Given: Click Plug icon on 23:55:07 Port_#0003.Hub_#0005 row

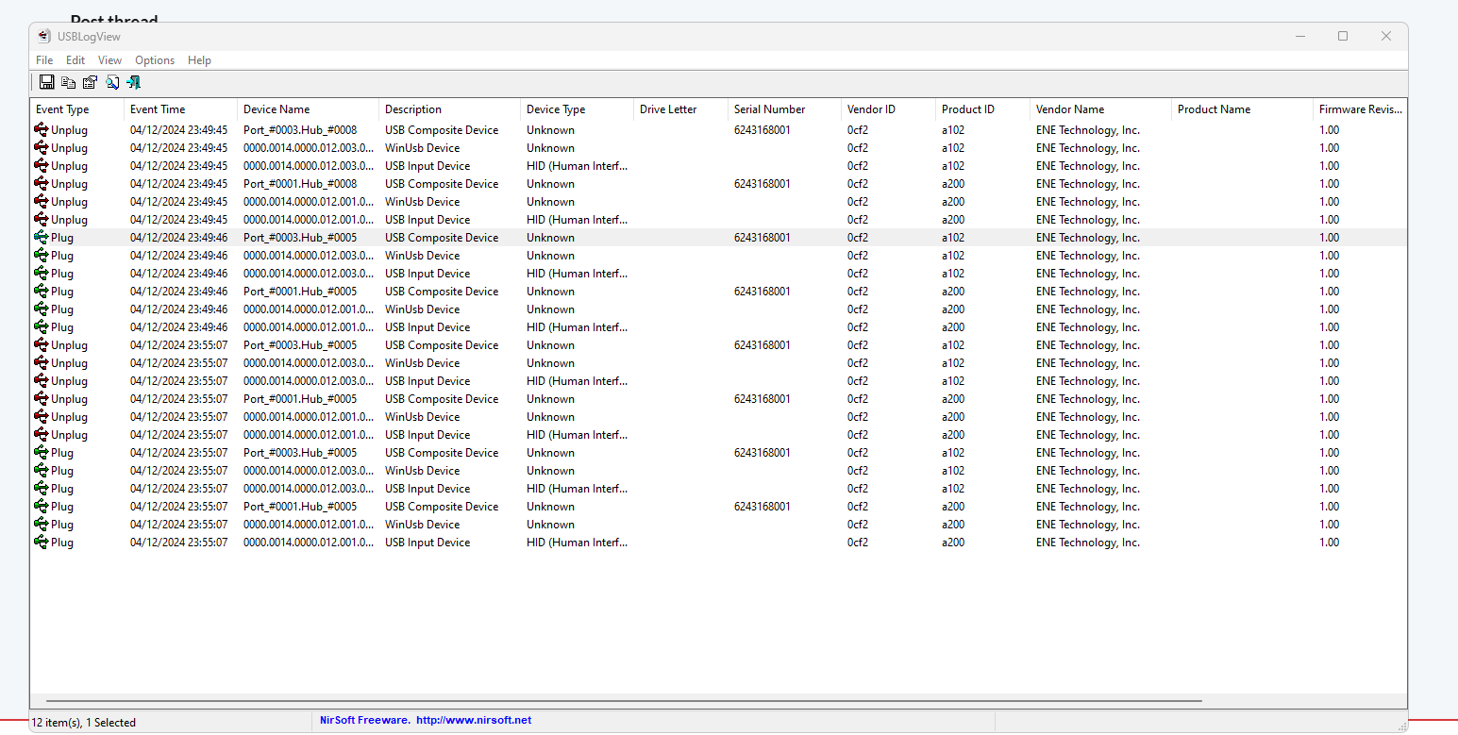Looking at the screenshot, I should 42,453.
